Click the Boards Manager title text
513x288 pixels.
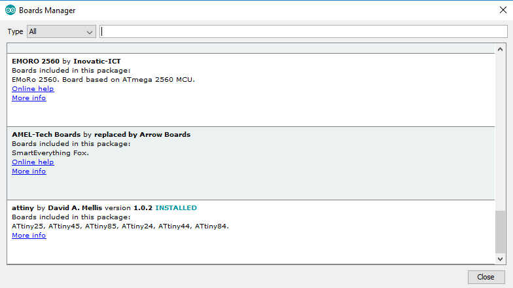click(x=47, y=10)
